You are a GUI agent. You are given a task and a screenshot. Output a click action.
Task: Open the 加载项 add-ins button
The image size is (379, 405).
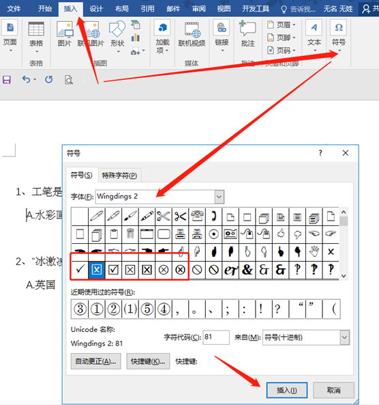(162, 37)
